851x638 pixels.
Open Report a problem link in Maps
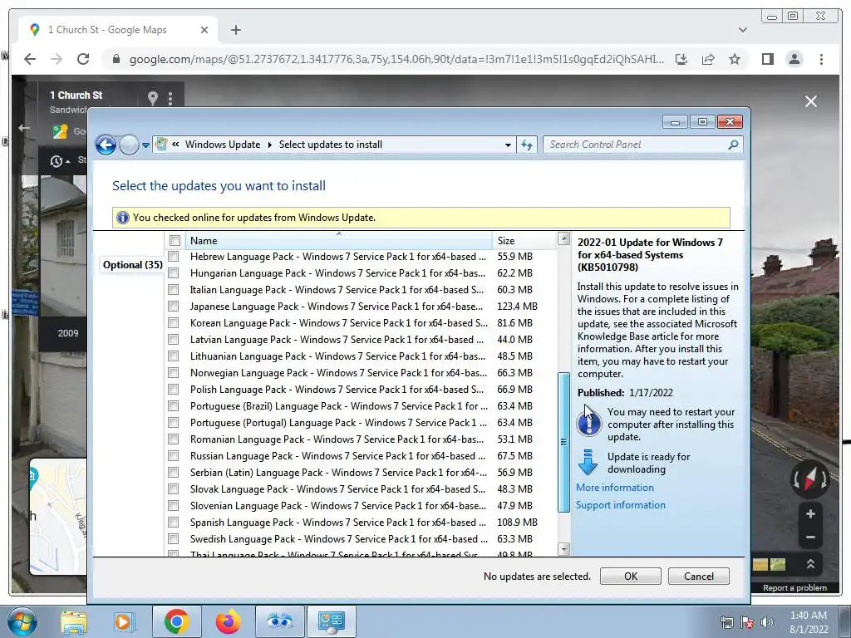pos(794,587)
